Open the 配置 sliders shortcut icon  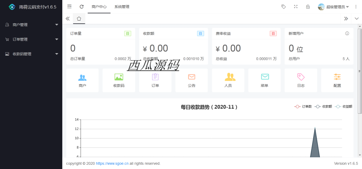coord(337,77)
